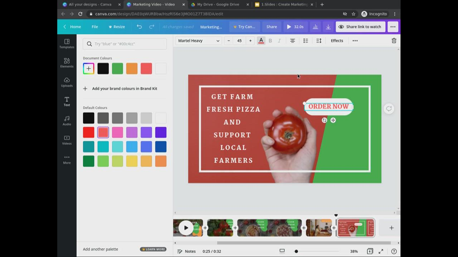Select the green Document colour swatch
Viewport: 458px width, 257px height.
(x=117, y=68)
